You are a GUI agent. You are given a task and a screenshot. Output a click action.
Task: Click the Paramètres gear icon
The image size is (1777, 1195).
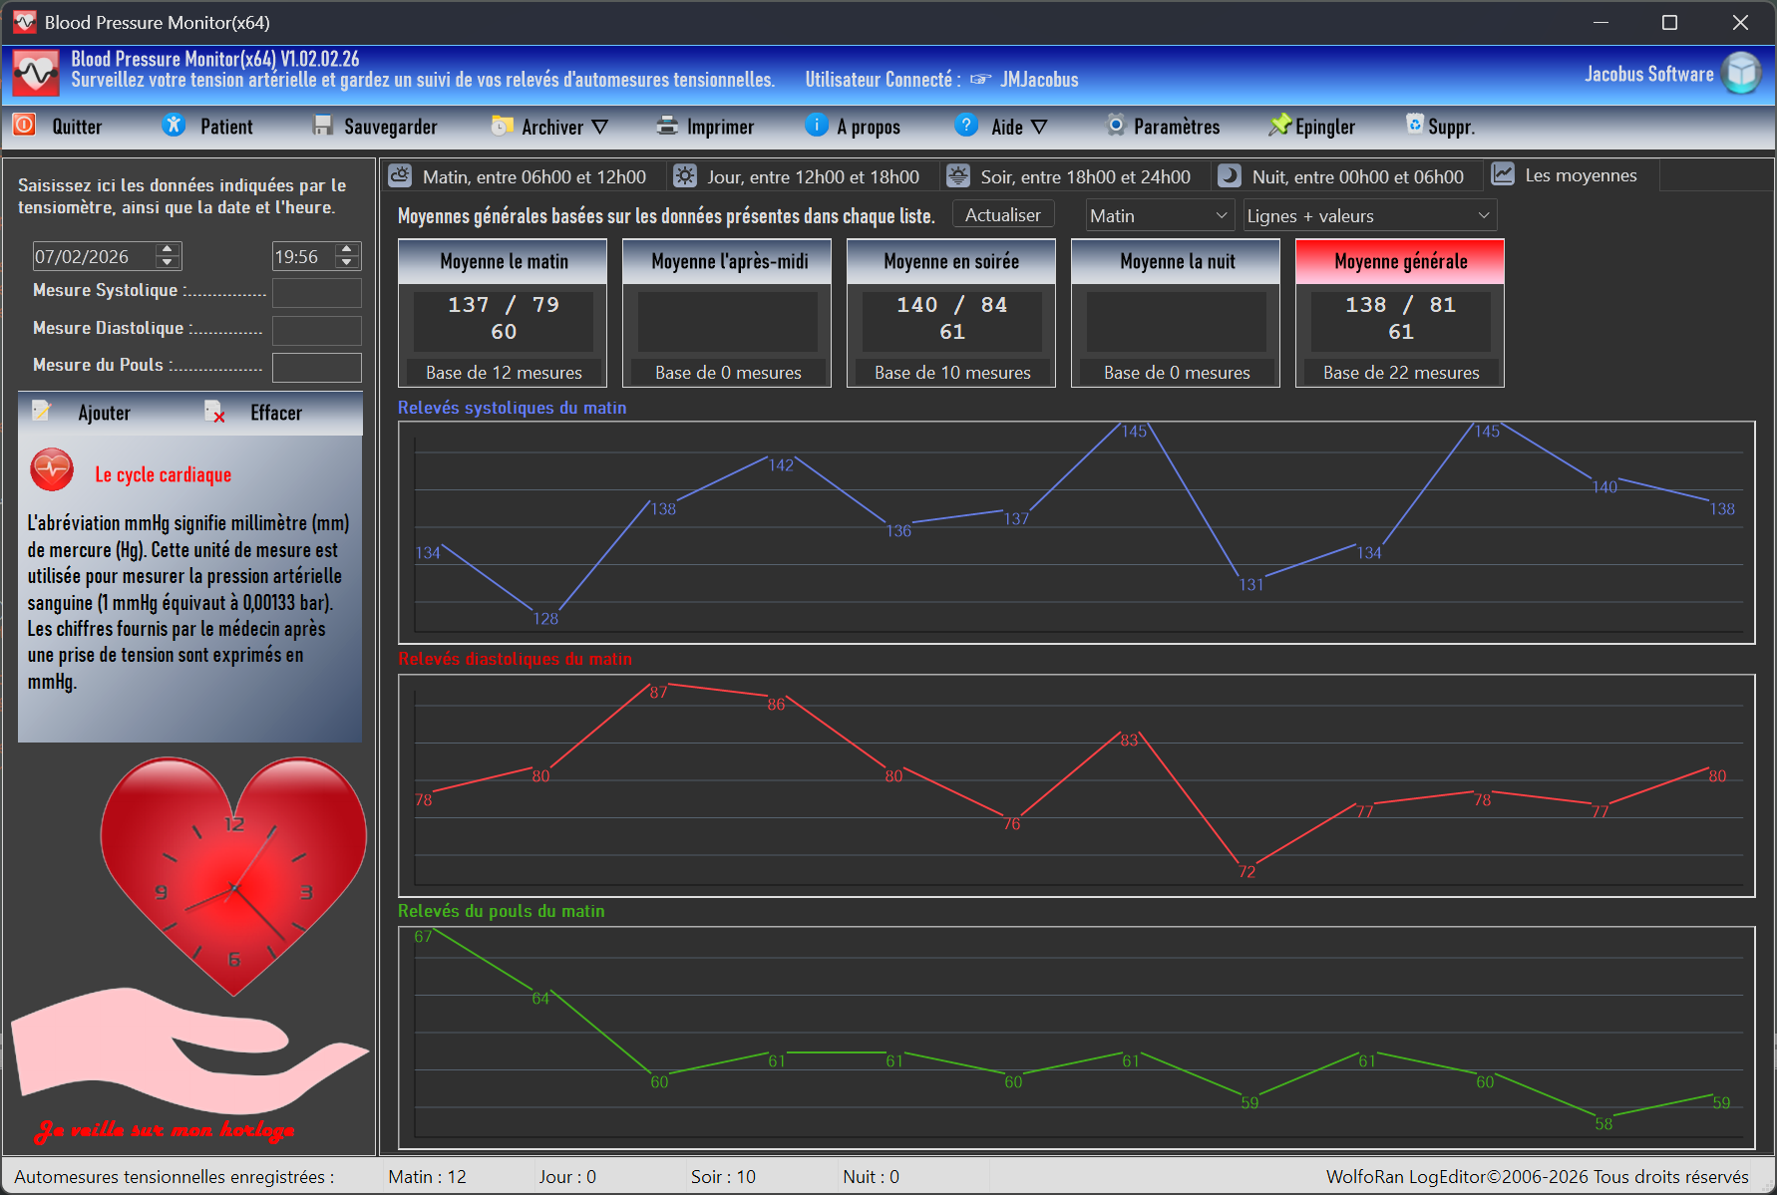coord(1115,126)
